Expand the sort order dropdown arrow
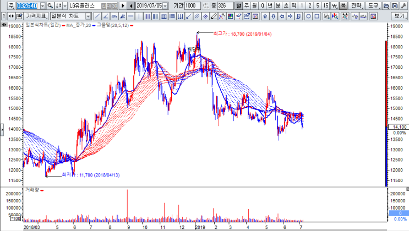 coord(65,5)
